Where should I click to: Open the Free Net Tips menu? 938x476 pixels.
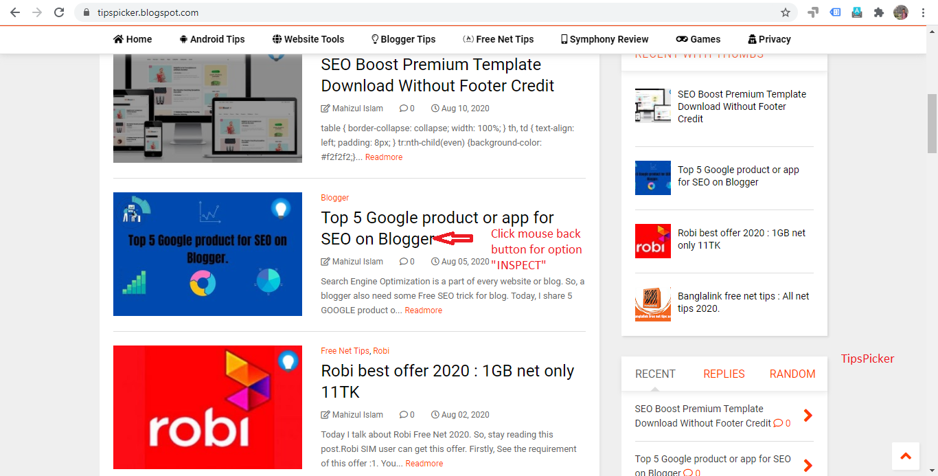tap(499, 39)
